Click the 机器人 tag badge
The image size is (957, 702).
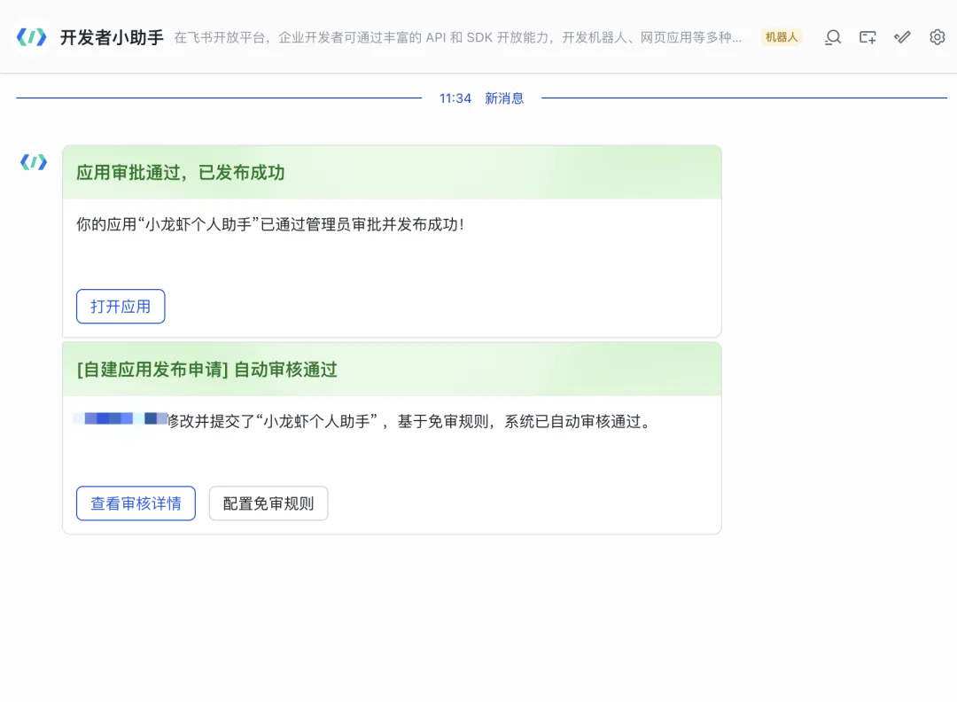[782, 37]
